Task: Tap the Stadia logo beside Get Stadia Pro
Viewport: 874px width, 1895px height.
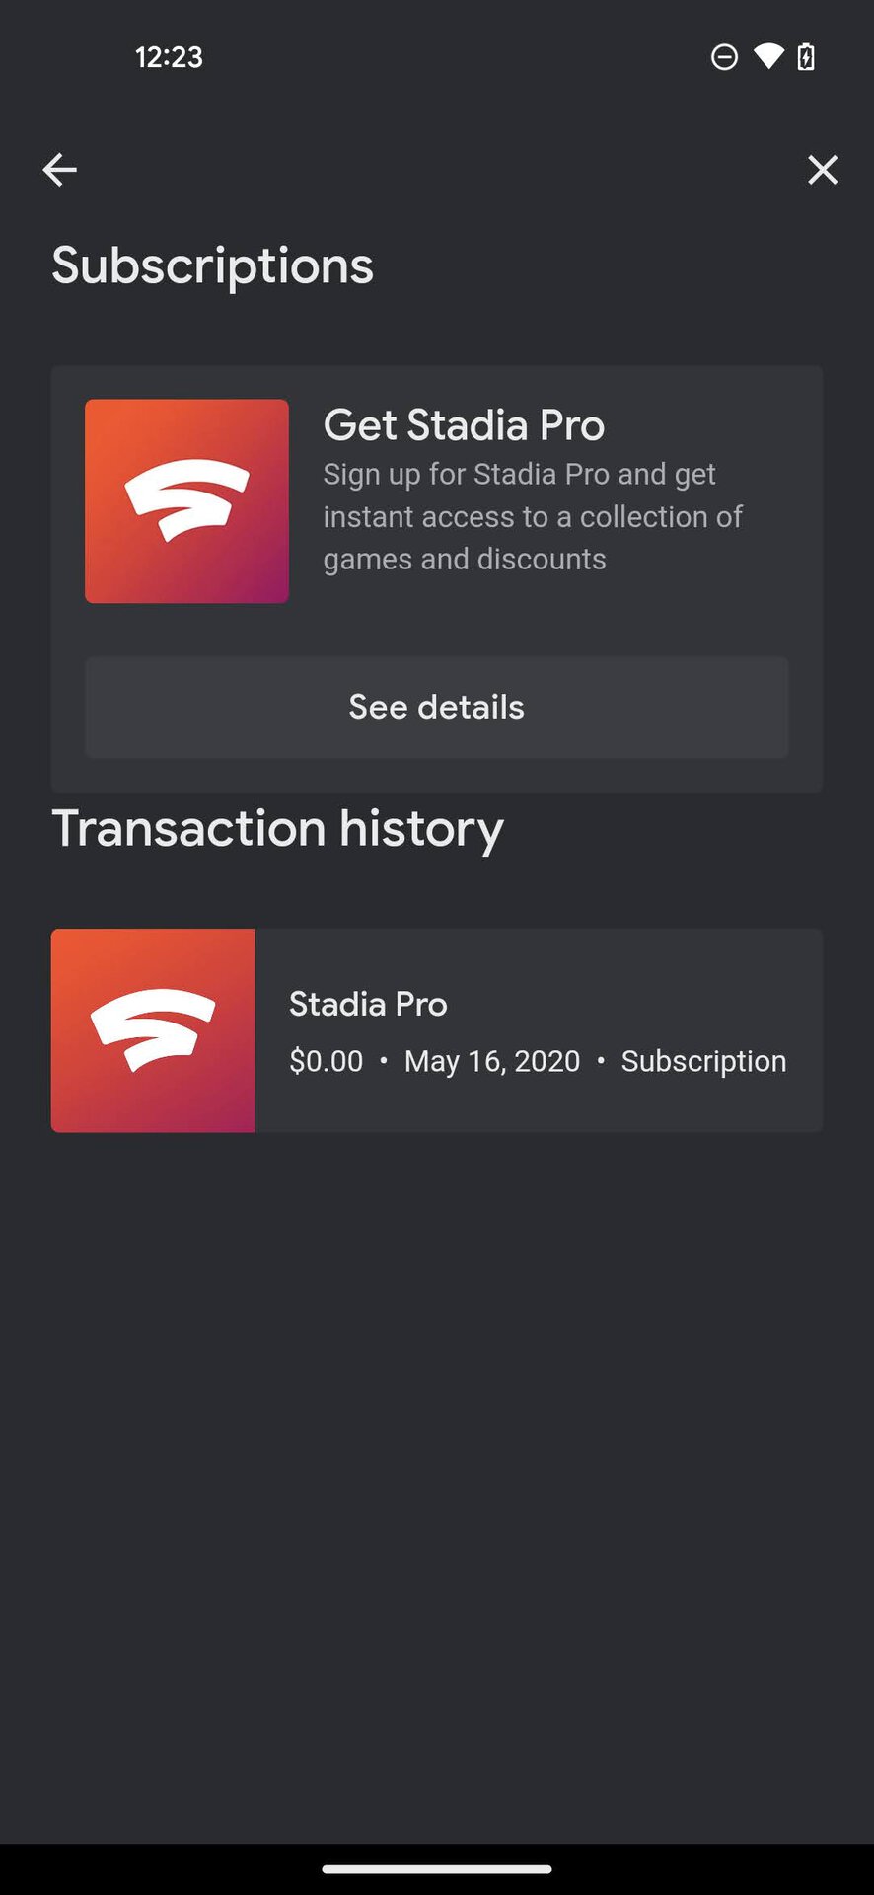Action: point(186,501)
